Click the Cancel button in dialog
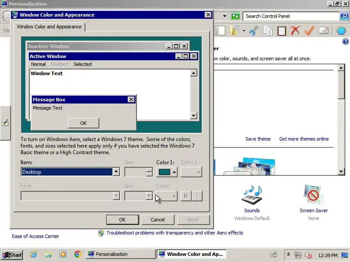The width and height of the screenshot is (350, 262). 157,220
